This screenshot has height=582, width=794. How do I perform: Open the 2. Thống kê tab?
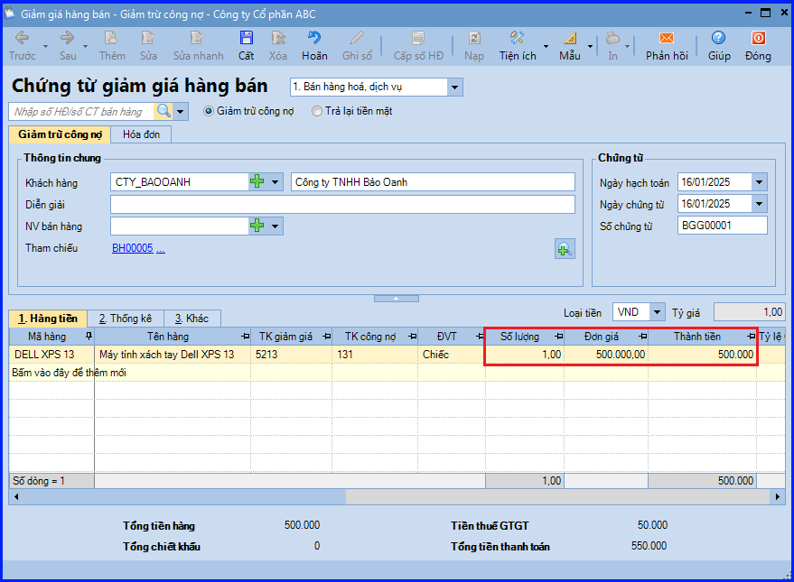pyautogui.click(x=125, y=319)
